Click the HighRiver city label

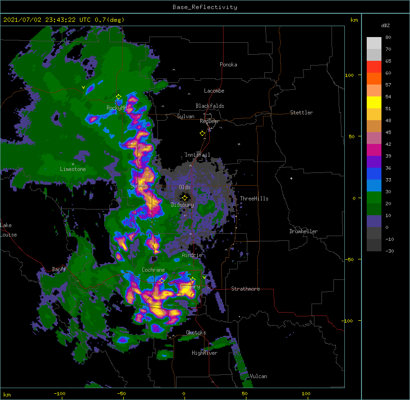click(x=205, y=353)
